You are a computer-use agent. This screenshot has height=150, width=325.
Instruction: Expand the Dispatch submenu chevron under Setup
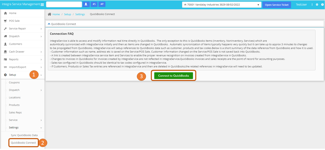click(x=41, y=90)
